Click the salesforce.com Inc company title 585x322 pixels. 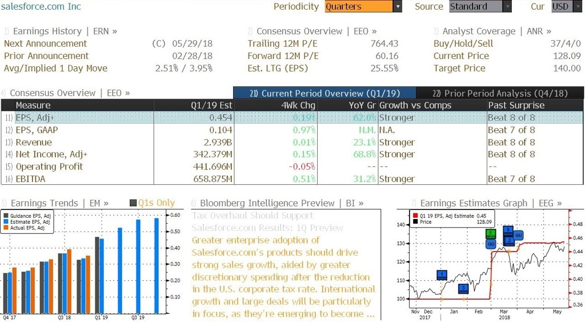pyautogui.click(x=41, y=6)
